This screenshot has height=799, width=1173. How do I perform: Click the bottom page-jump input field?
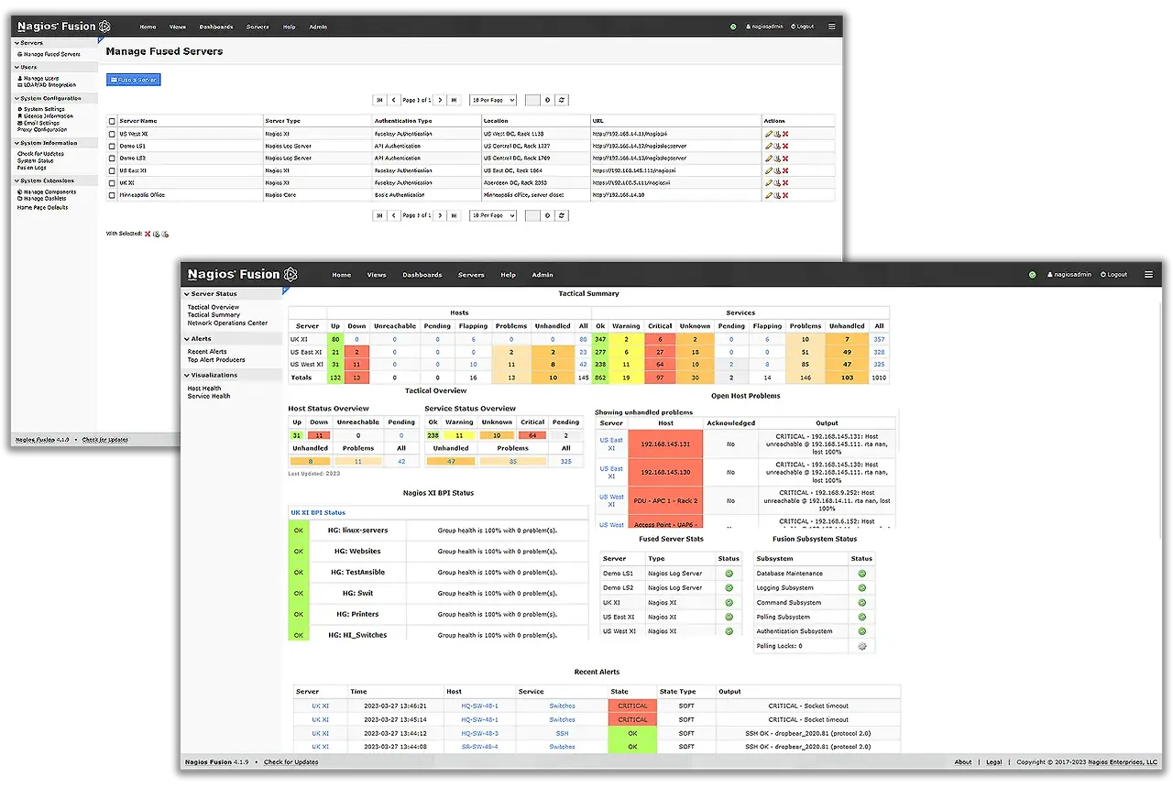tap(532, 215)
